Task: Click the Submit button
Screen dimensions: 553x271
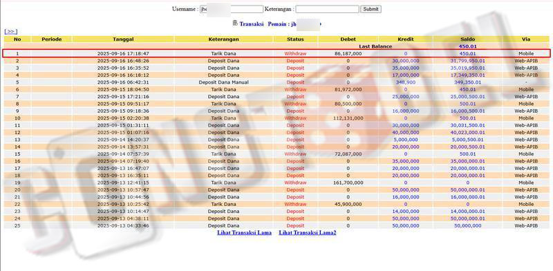Action: pos(371,9)
